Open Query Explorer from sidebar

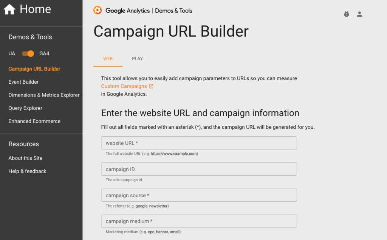click(x=25, y=108)
